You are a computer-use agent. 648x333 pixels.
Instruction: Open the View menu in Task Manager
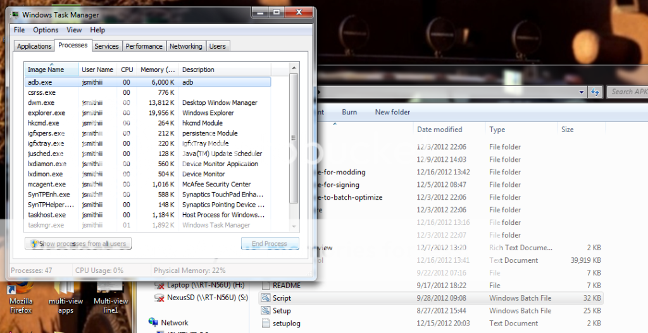74,30
